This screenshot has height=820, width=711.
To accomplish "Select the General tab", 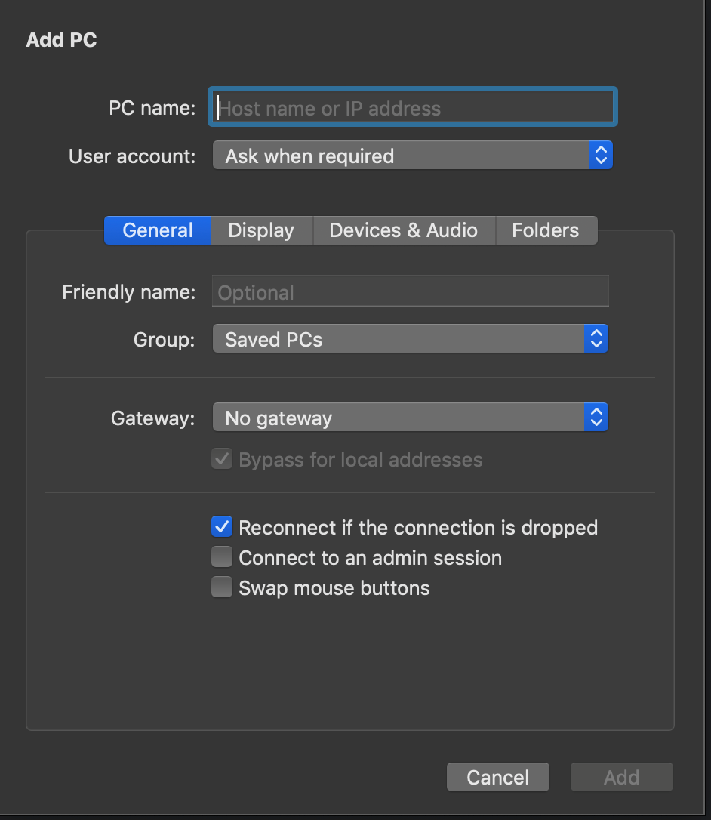I will (158, 230).
